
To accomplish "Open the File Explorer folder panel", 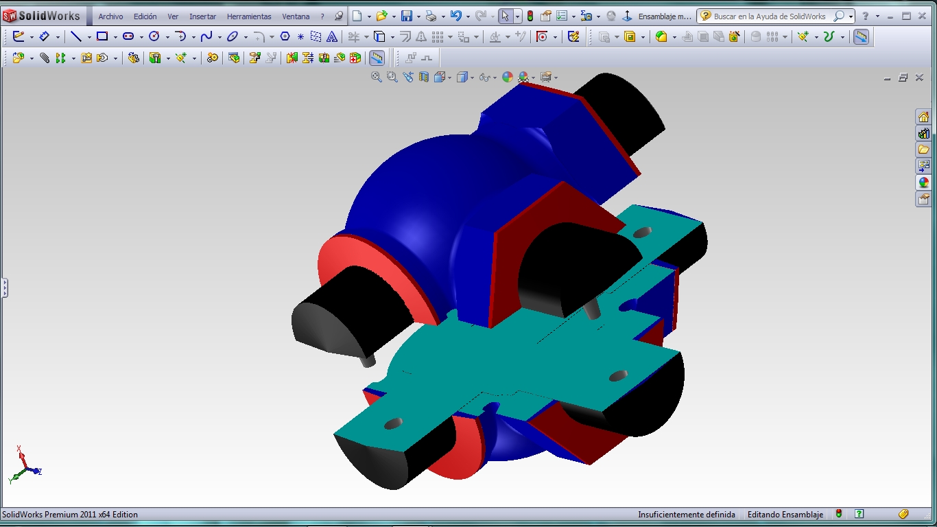I will [x=924, y=150].
